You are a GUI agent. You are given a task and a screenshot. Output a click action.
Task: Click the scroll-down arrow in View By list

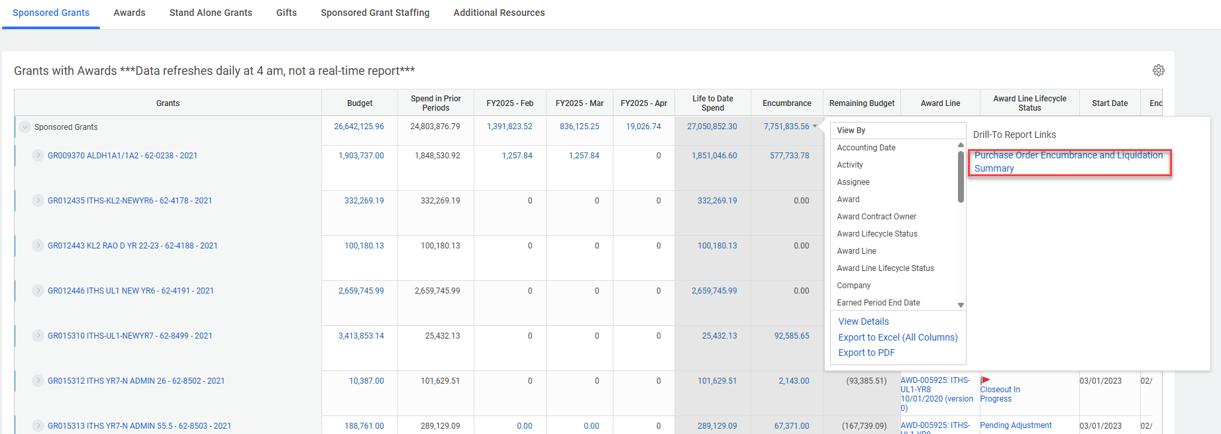(961, 305)
